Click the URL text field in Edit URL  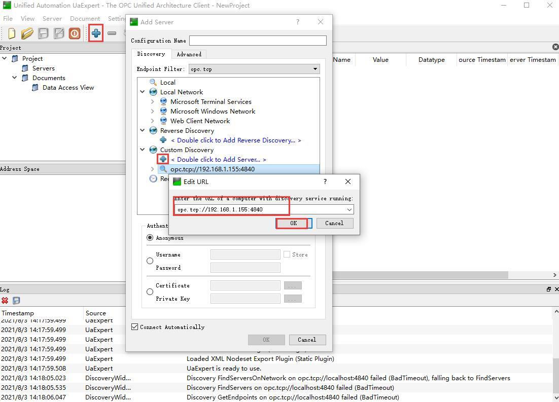pyautogui.click(x=260, y=209)
